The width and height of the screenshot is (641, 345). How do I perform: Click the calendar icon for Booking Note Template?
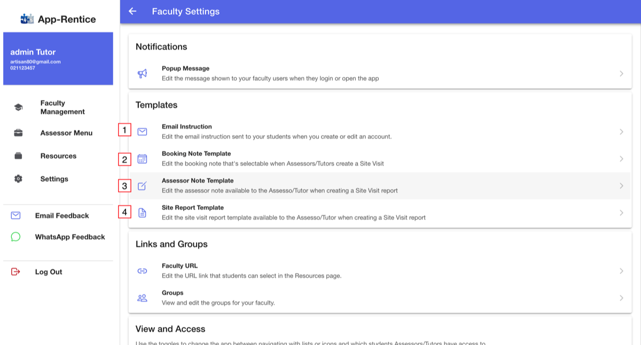[142, 159]
